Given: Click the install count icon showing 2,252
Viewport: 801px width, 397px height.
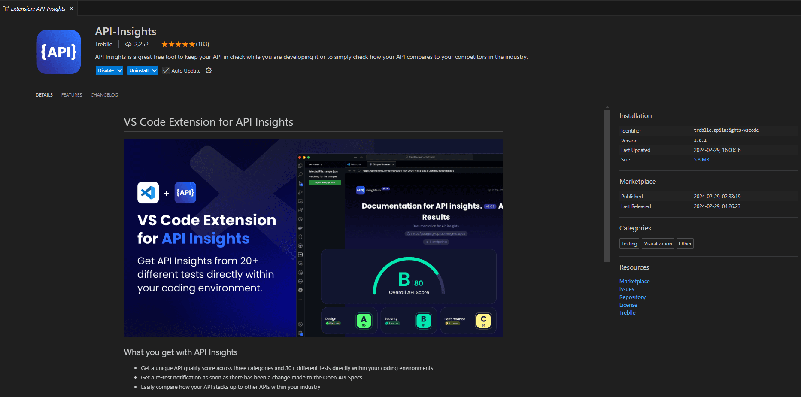Looking at the screenshot, I should tap(128, 44).
